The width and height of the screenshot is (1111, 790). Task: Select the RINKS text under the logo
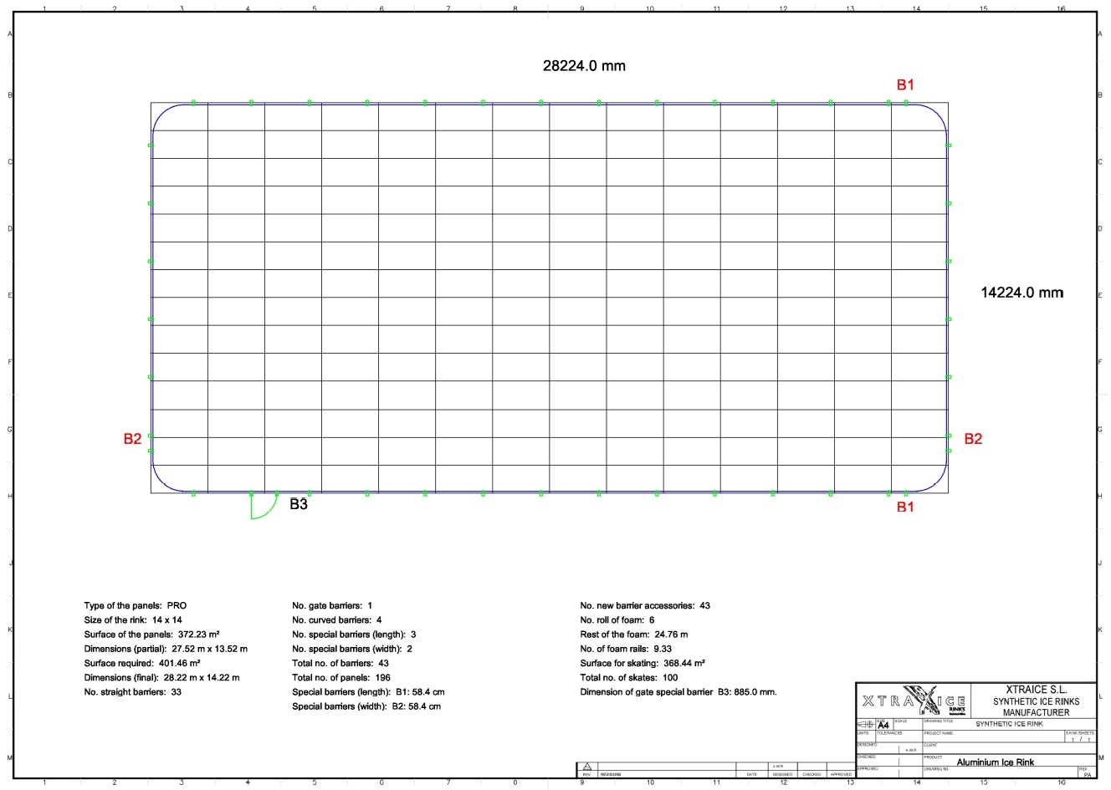pos(956,709)
